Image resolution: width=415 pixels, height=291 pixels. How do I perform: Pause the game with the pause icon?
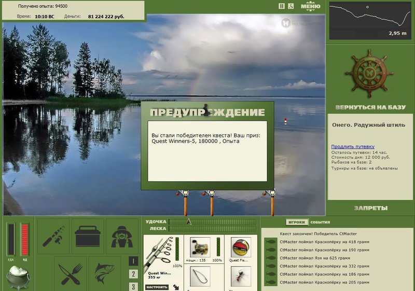[282, 6]
